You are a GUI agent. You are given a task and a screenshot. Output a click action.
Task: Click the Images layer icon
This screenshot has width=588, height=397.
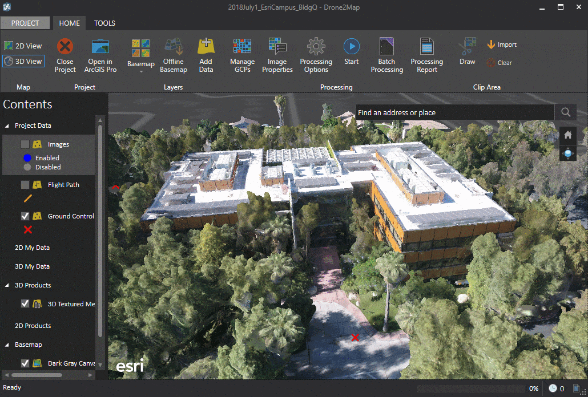click(x=37, y=144)
